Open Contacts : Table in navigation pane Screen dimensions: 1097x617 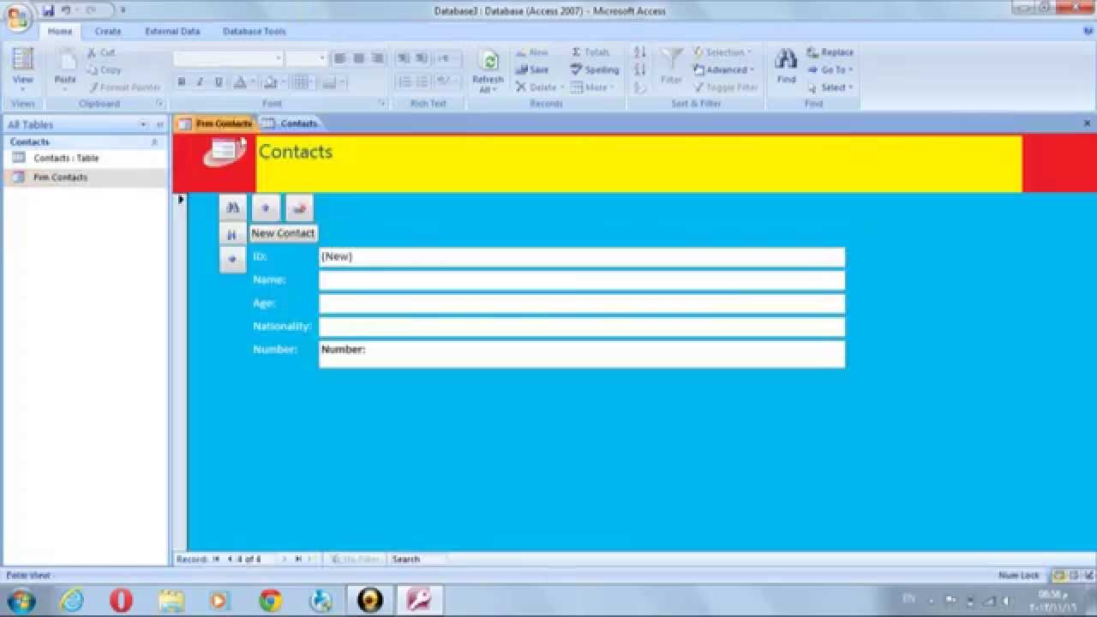pyautogui.click(x=66, y=158)
